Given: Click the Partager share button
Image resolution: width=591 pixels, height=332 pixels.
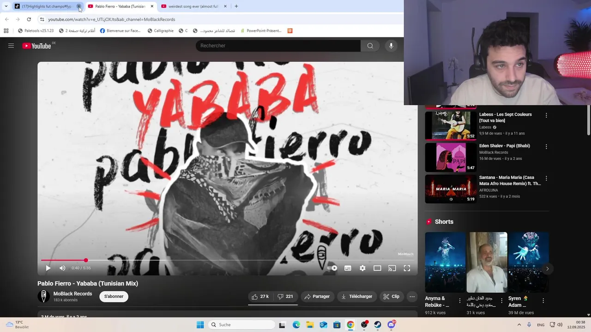Looking at the screenshot, I should [x=317, y=296].
